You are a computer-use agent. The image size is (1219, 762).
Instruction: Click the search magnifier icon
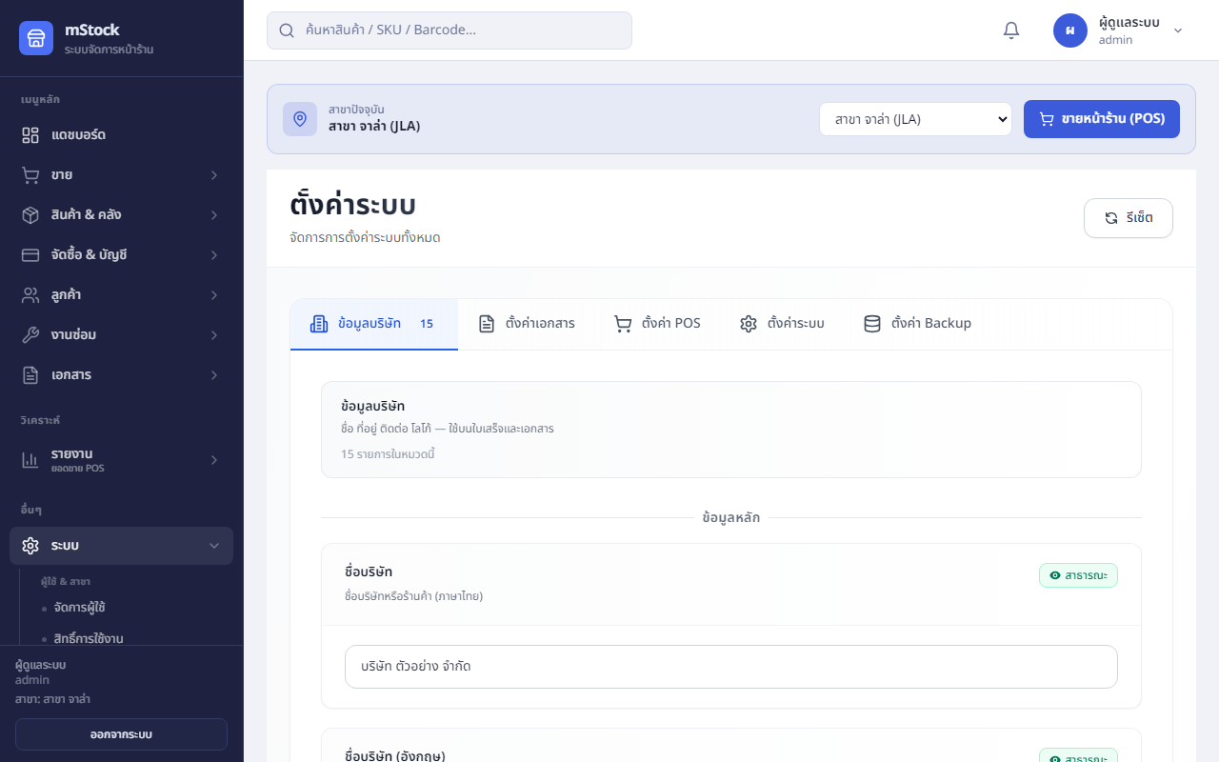point(287,30)
